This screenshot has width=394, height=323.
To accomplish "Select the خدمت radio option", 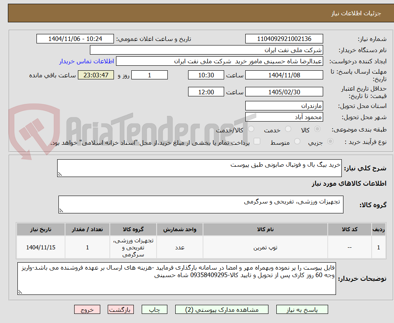I will click(x=288, y=129).
